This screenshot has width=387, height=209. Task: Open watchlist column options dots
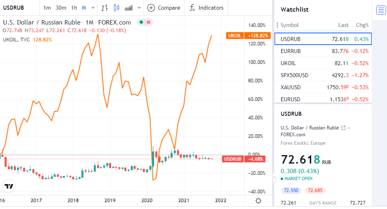coord(277,25)
